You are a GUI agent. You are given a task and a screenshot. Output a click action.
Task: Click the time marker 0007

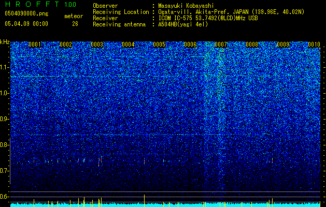click(221, 45)
